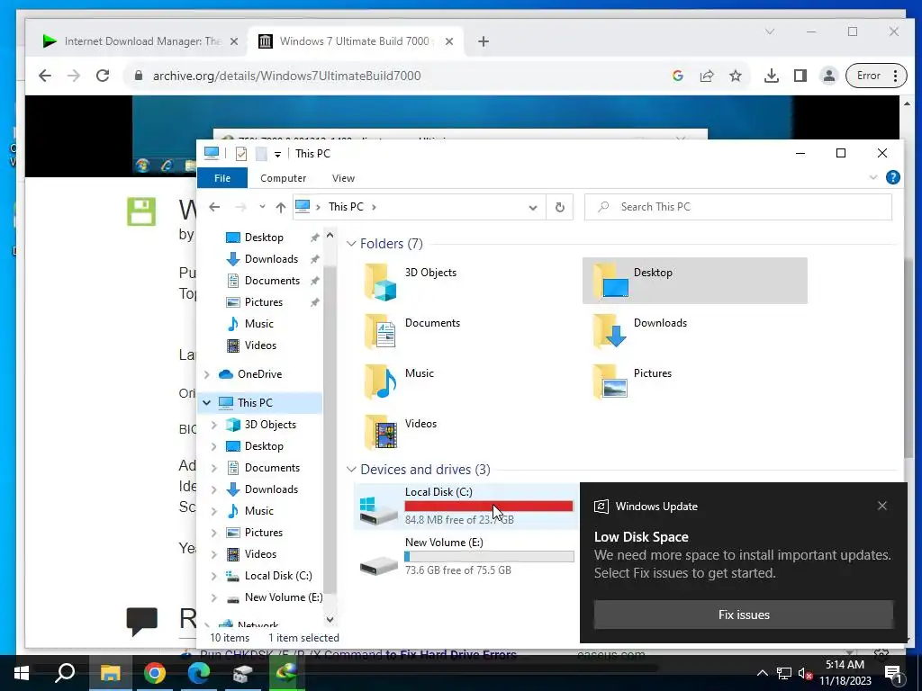Click the Explorer refresh button
The height and width of the screenshot is (691, 922).
coord(560,207)
